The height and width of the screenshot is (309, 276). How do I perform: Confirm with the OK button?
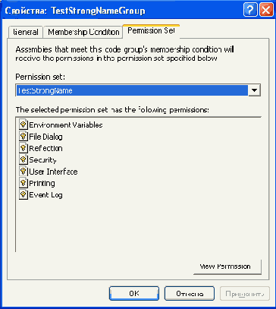(x=134, y=293)
